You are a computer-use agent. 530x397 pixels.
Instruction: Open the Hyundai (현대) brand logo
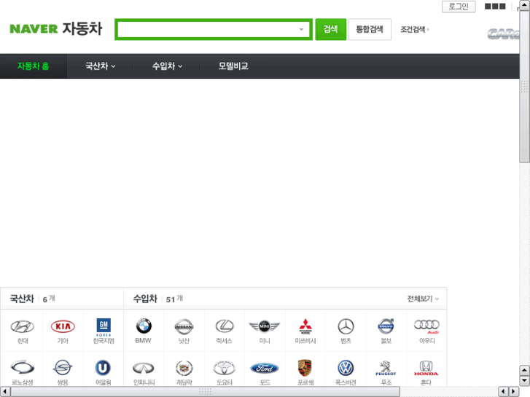pos(23,326)
